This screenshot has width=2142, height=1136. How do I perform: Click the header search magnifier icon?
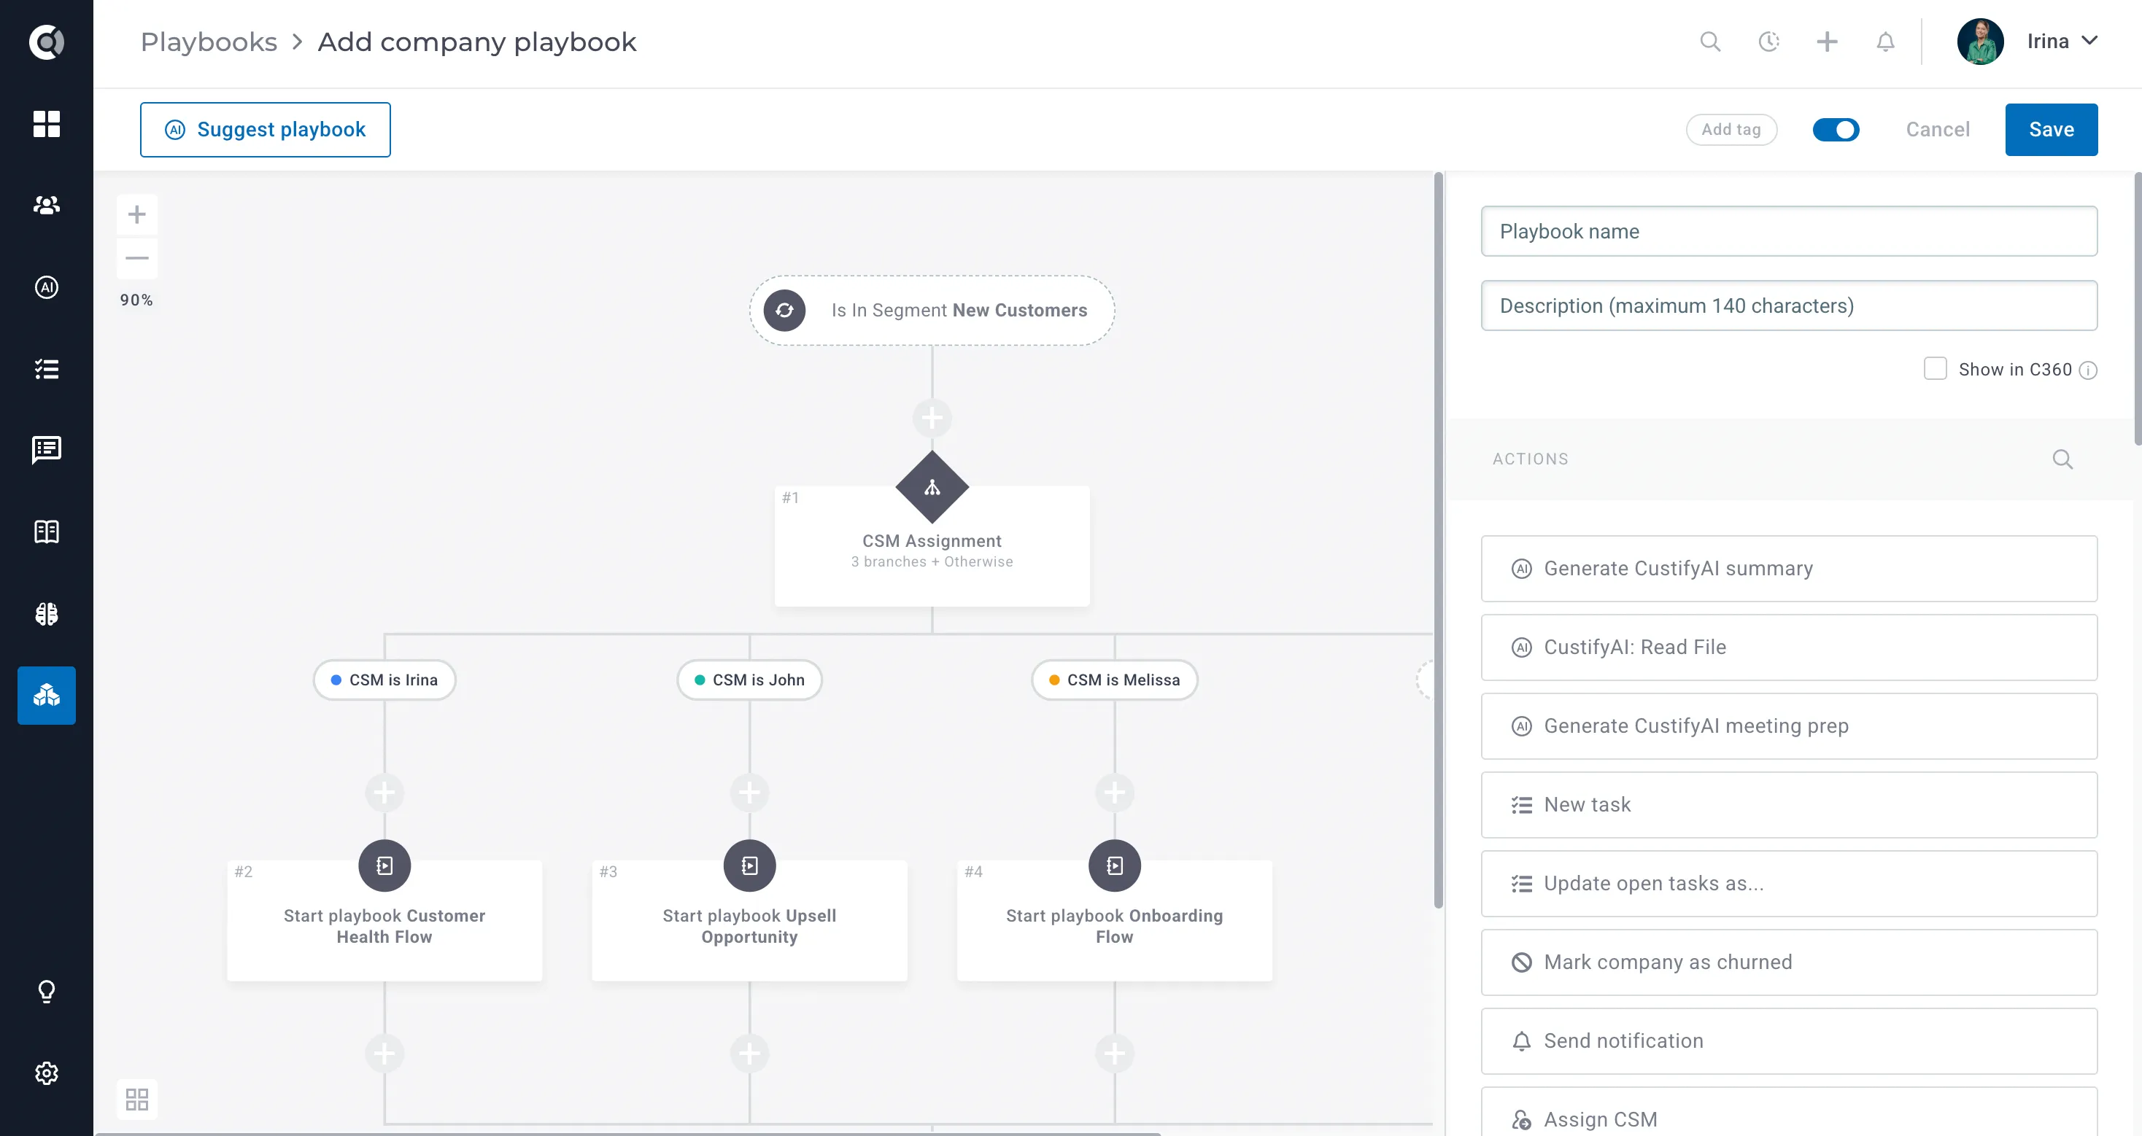click(x=1709, y=42)
